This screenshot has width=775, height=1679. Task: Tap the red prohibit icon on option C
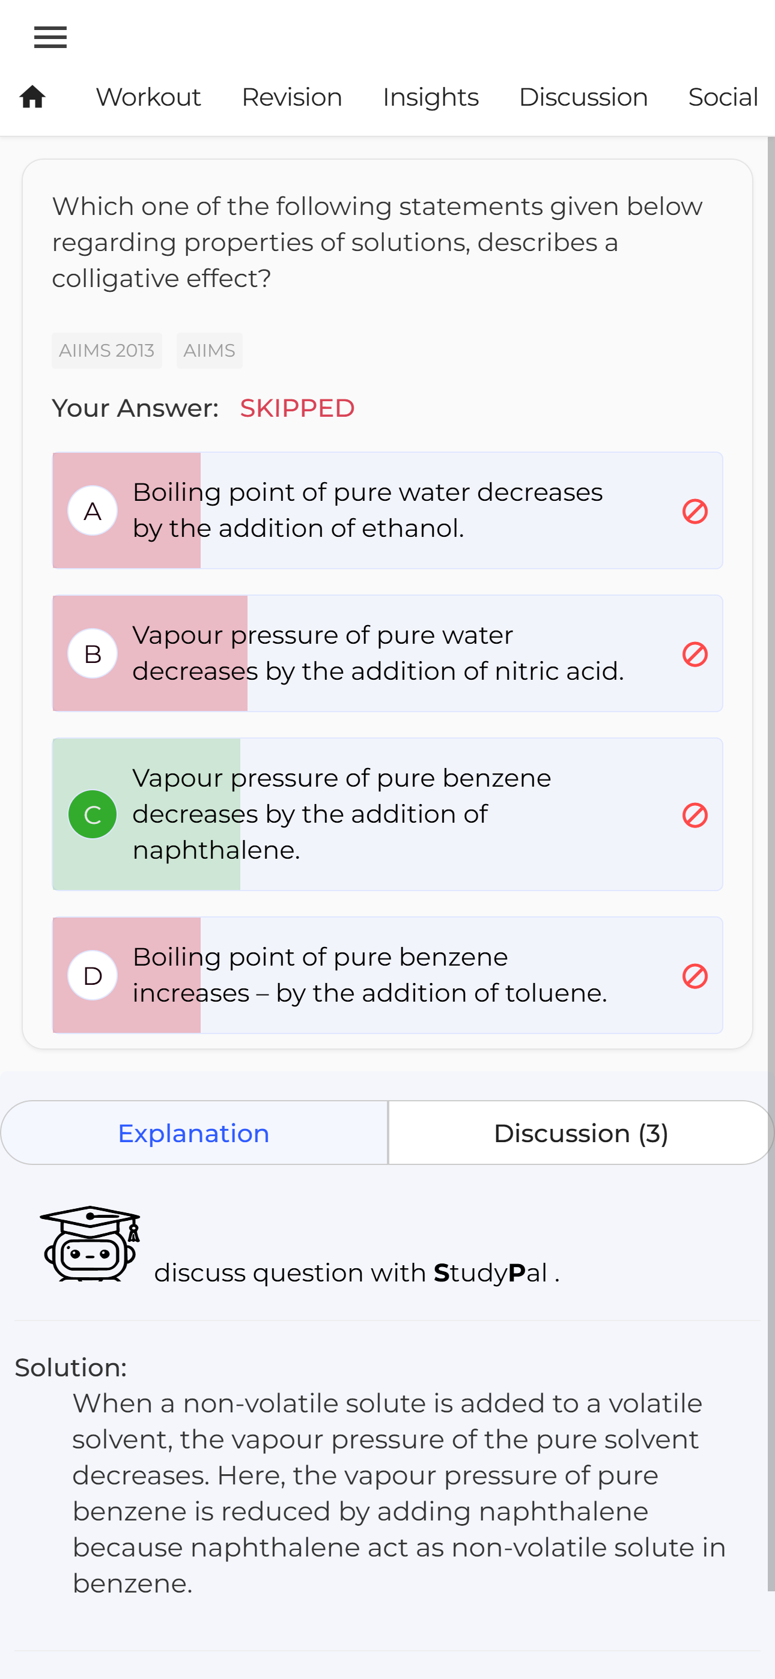pyautogui.click(x=694, y=815)
